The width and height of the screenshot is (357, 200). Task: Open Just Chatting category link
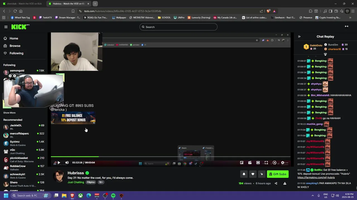76,182
